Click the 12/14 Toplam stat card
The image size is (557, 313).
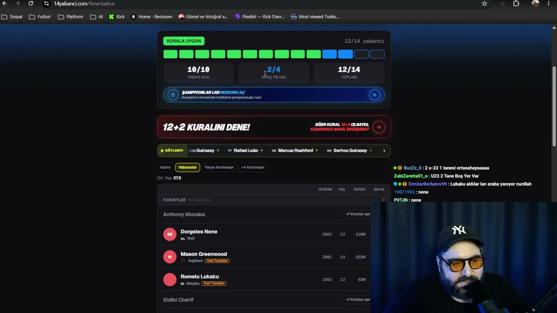point(349,72)
